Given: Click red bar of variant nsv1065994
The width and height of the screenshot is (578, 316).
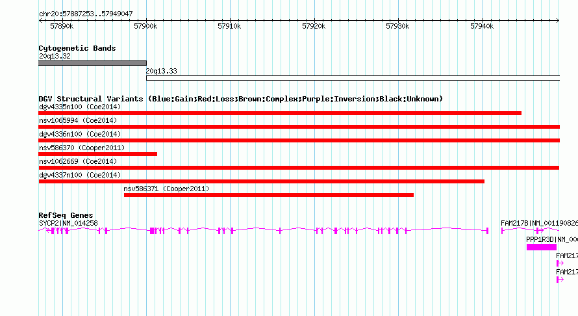Looking at the screenshot, I should click(299, 127).
